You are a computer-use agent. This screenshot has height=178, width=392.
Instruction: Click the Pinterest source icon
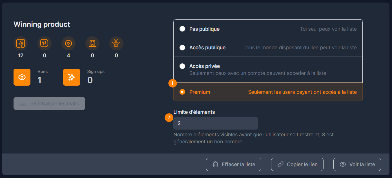(x=45, y=43)
